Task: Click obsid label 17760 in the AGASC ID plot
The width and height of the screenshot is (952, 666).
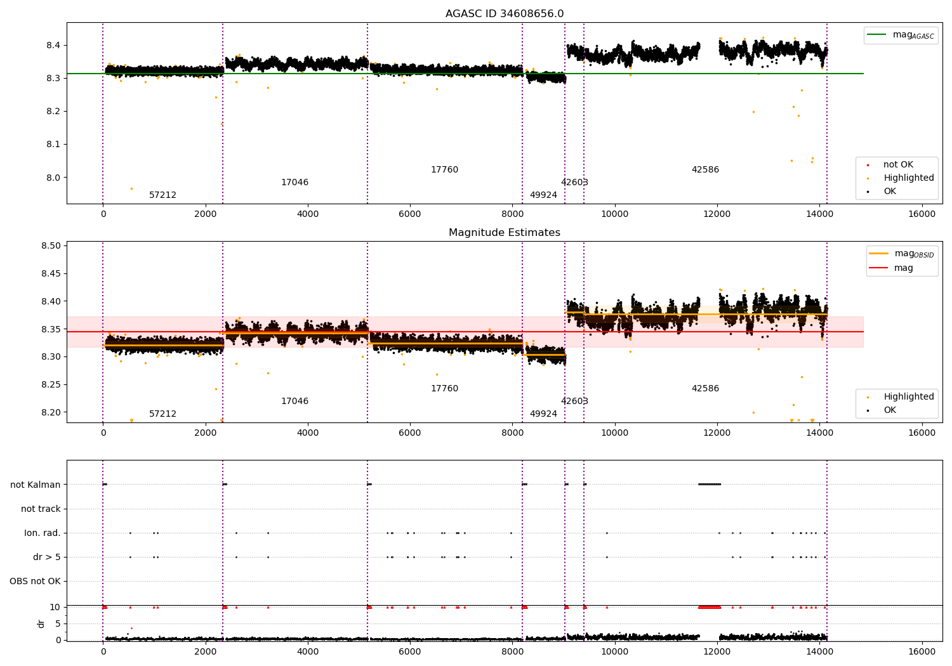Action: [x=444, y=170]
